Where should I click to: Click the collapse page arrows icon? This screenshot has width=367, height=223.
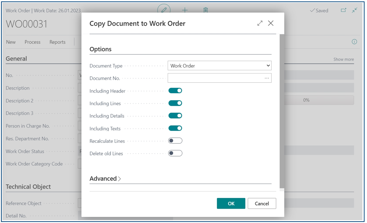[x=355, y=10]
